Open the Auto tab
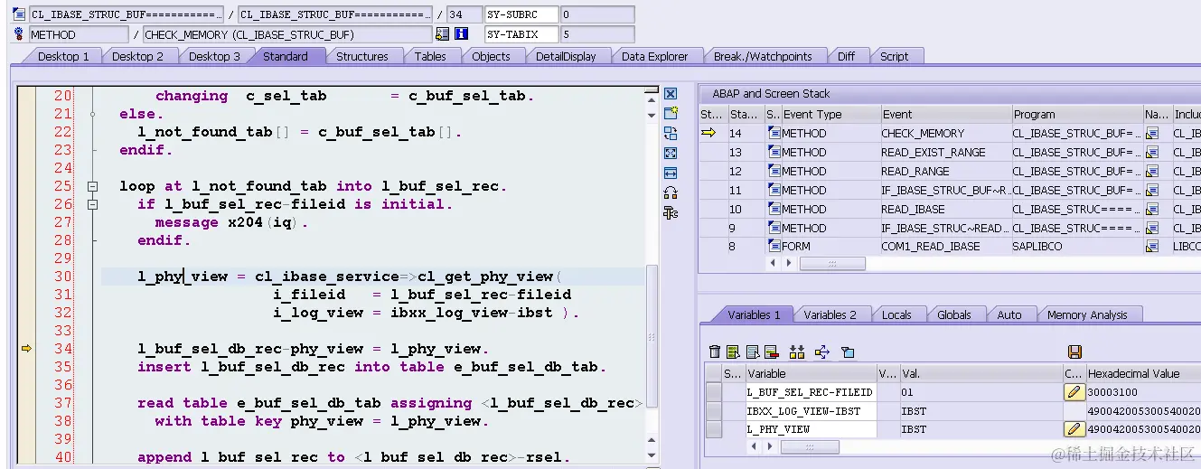Screen dimensions: 1201x469 click(1009, 314)
